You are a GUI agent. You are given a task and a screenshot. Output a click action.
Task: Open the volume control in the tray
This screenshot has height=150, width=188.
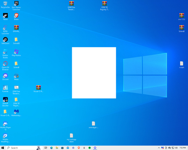click(176, 148)
